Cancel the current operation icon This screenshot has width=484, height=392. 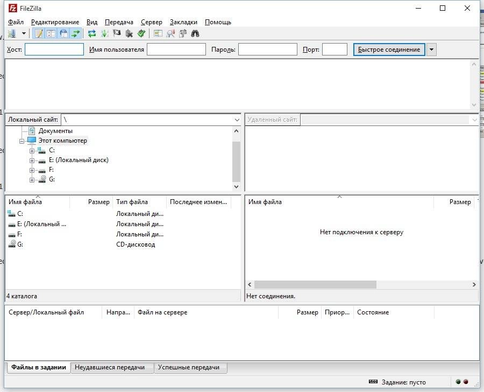pos(117,33)
